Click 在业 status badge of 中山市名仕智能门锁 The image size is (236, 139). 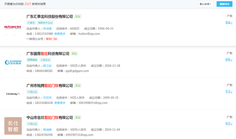(x=78, y=118)
